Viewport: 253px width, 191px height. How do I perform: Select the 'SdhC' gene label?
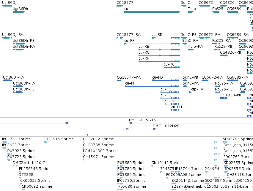click(186, 3)
